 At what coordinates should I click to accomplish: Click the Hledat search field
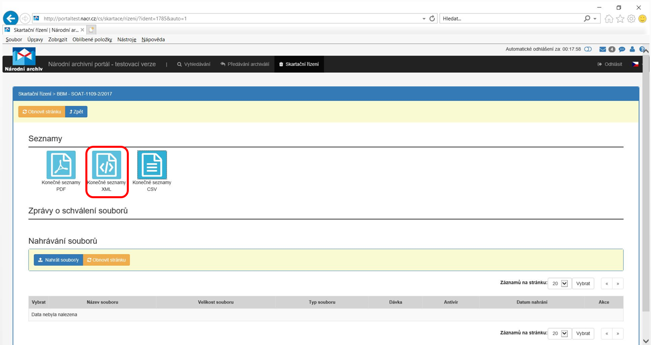[512, 18]
